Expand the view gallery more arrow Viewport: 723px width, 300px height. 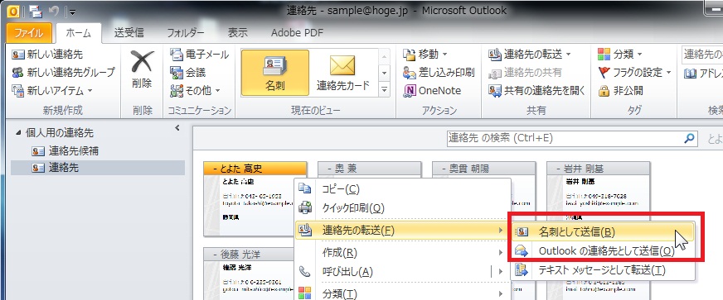point(384,89)
